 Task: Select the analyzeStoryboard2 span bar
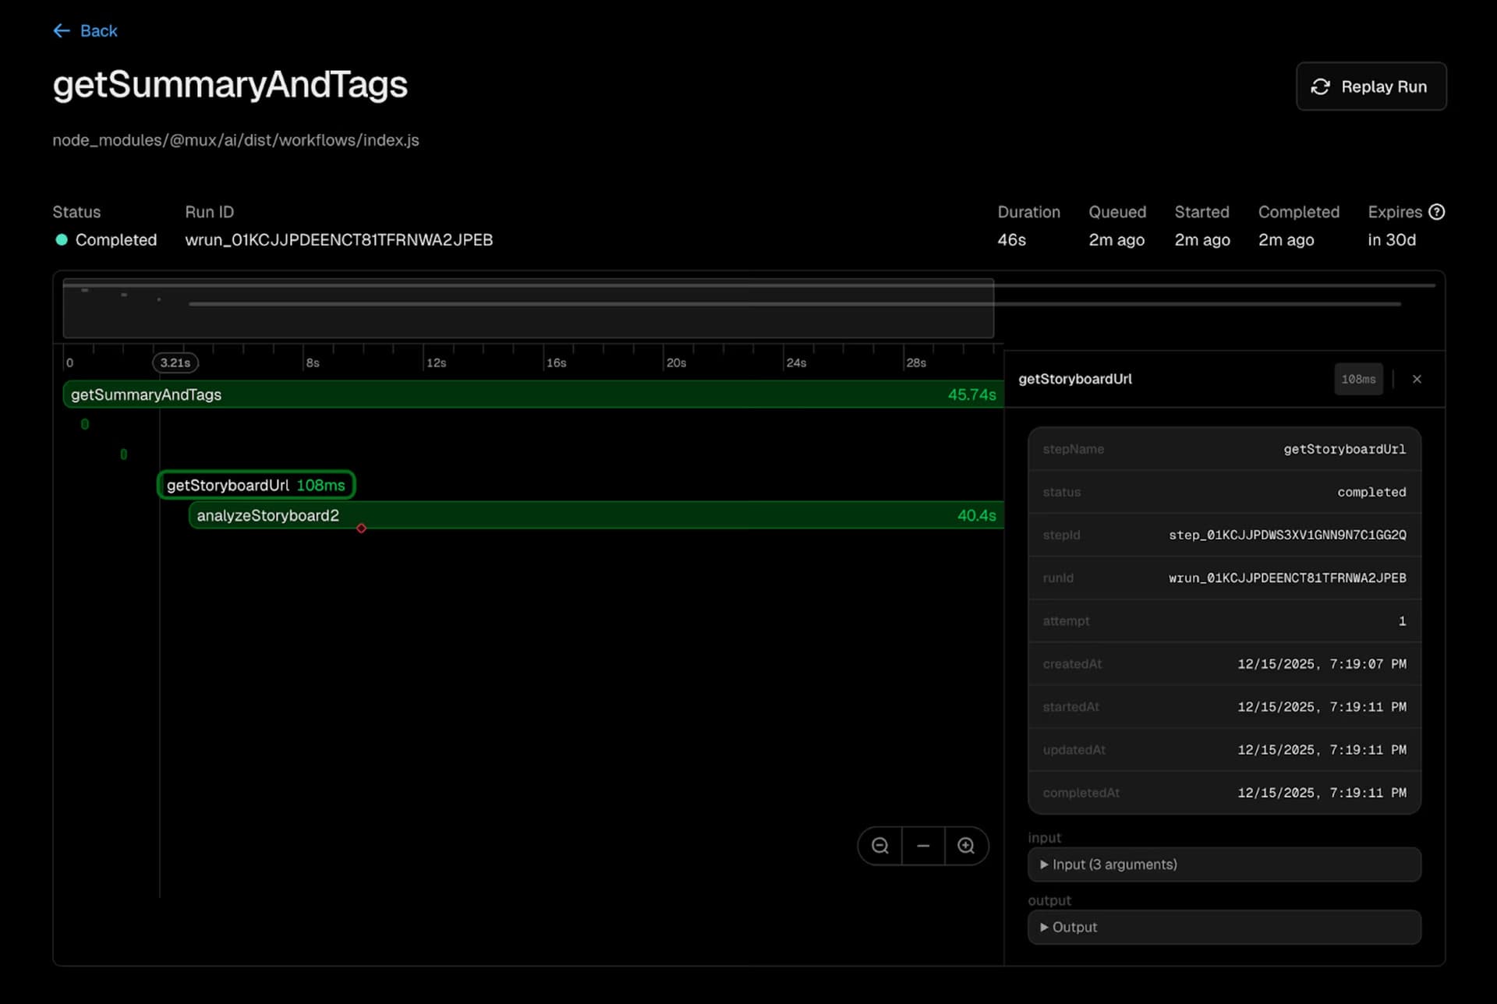593,515
